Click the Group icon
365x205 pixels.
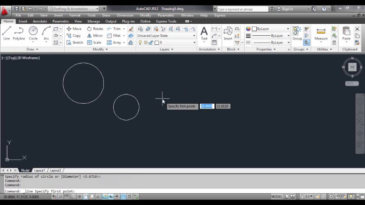297,34
